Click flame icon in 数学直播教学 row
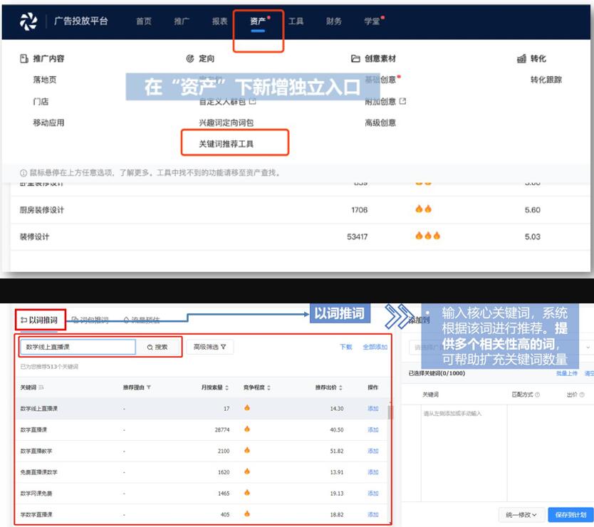Image resolution: width=594 pixels, height=527 pixels. 247,450
